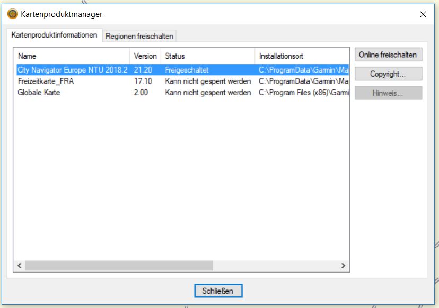
Task: Sort list by the Name column header
Action: pos(72,56)
